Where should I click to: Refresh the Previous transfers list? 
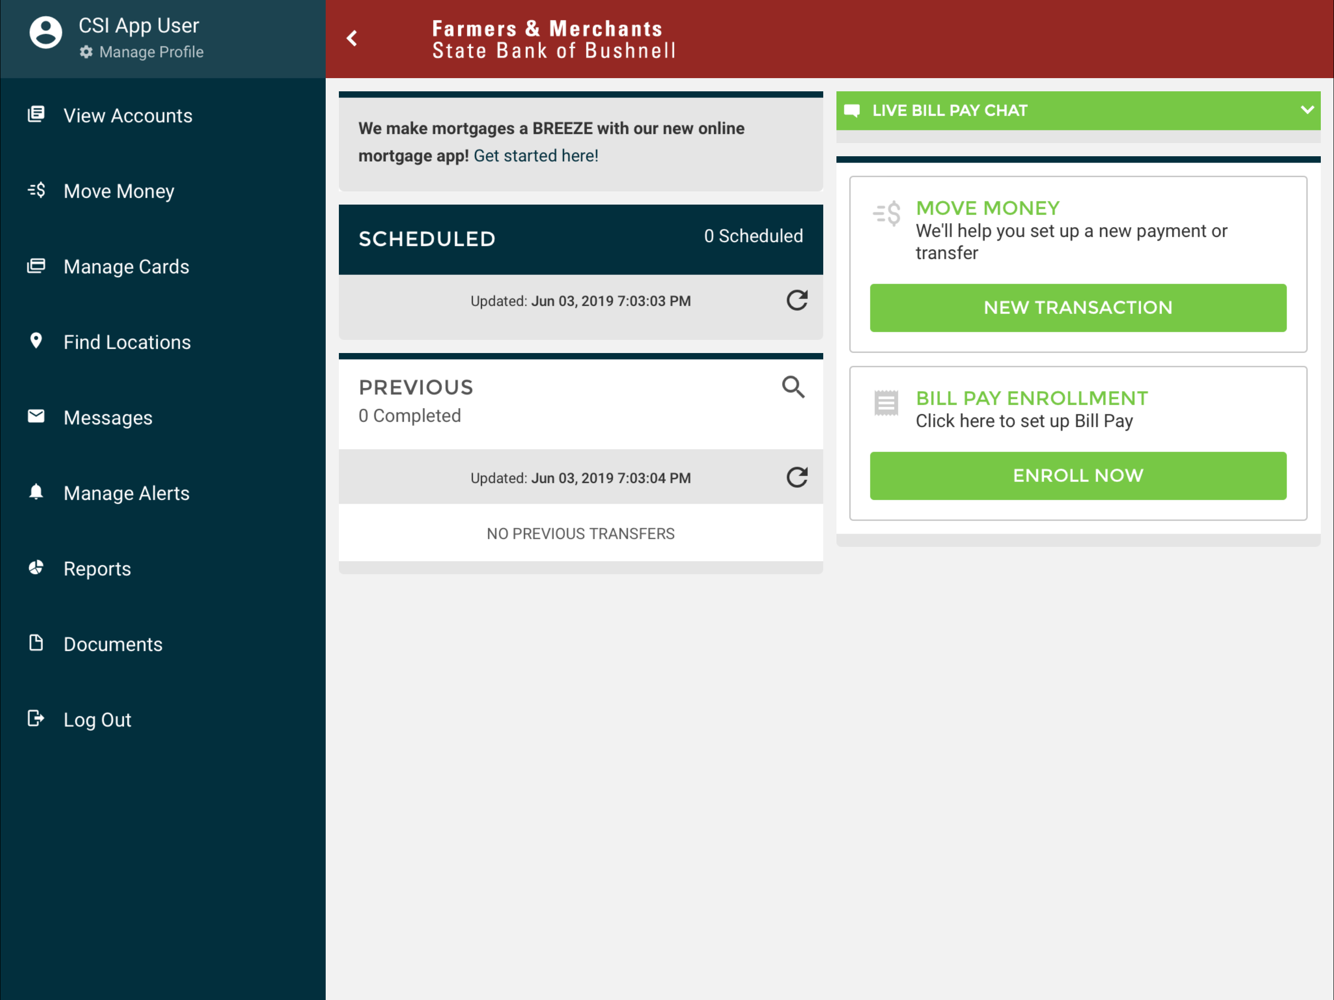pos(797,477)
